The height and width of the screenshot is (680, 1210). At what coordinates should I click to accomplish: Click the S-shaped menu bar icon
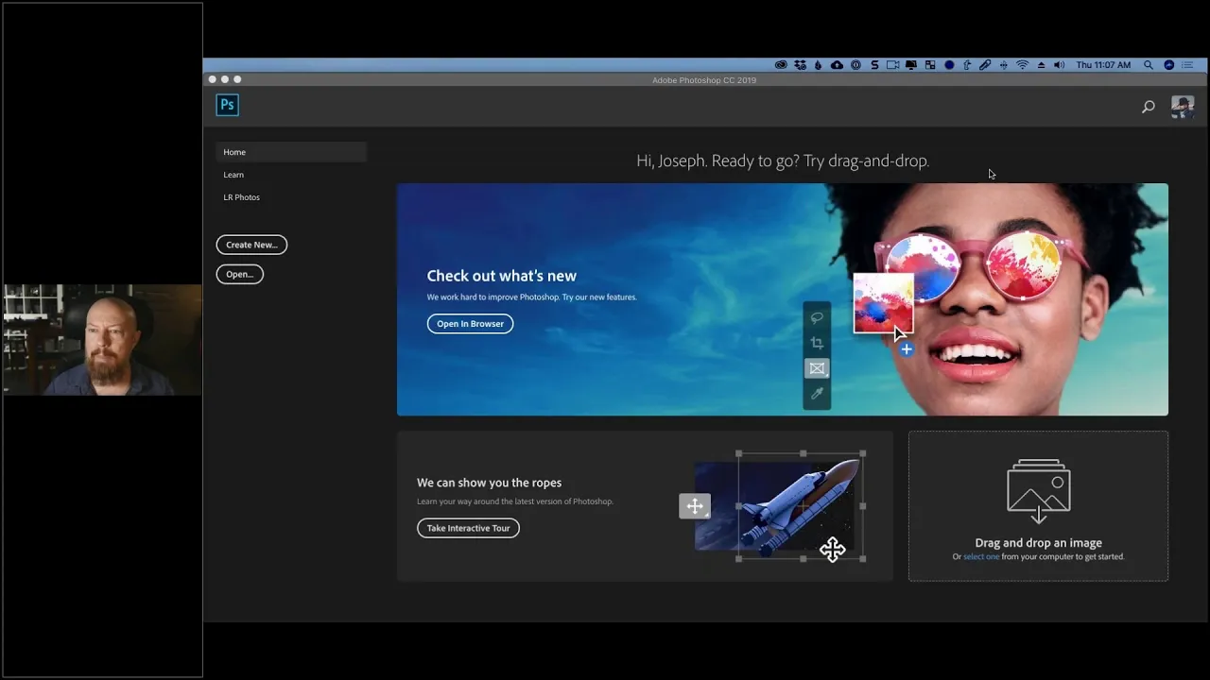(874, 65)
